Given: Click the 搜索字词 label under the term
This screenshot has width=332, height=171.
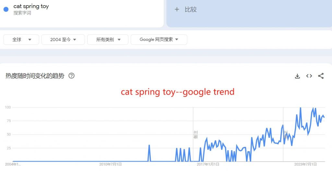Looking at the screenshot, I should coord(22,13).
